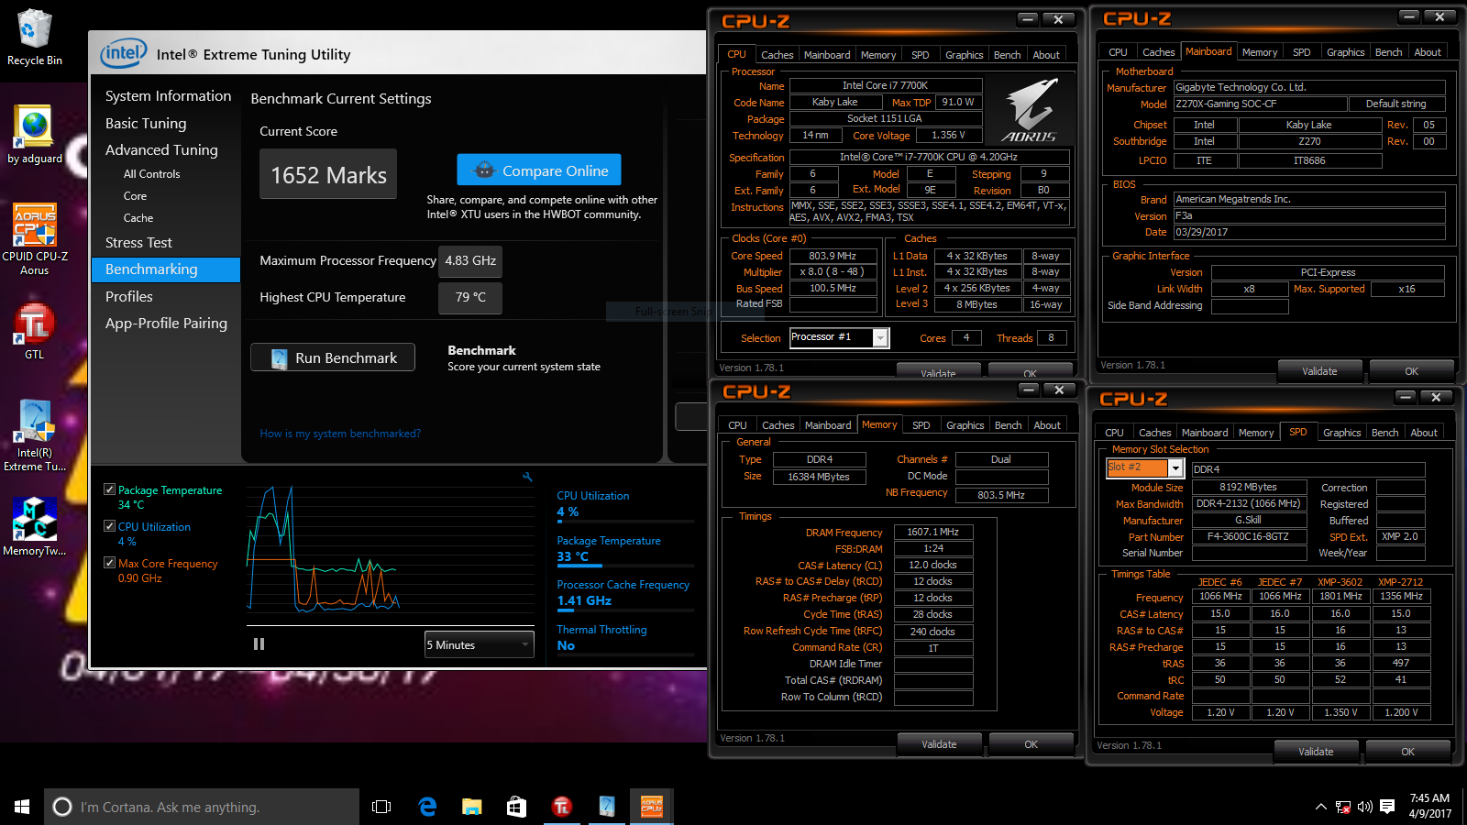
Task: Click the Windows Start button
Action: click(22, 807)
